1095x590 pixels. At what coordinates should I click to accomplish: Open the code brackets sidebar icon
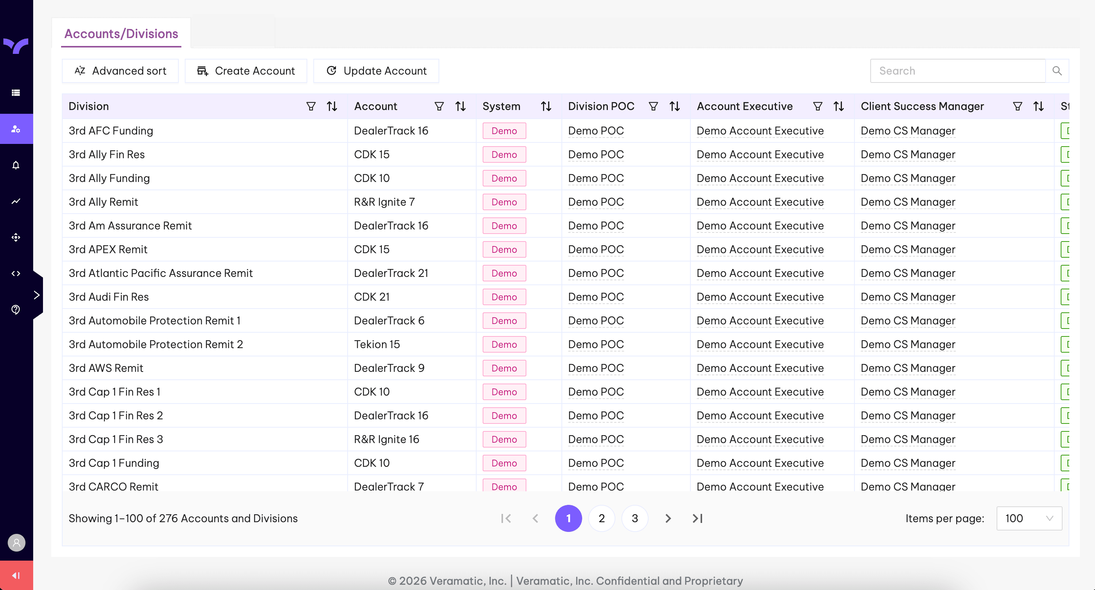16,274
